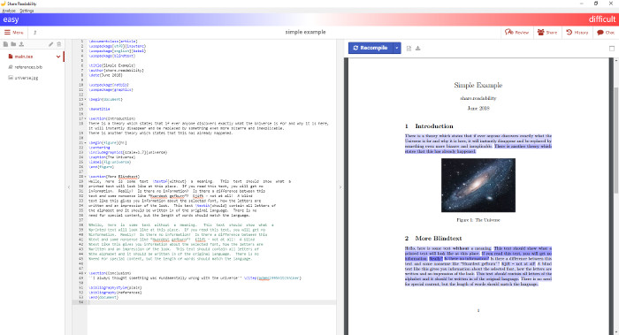Expand main.tex file options chevron
619x335 pixels.
58,57
